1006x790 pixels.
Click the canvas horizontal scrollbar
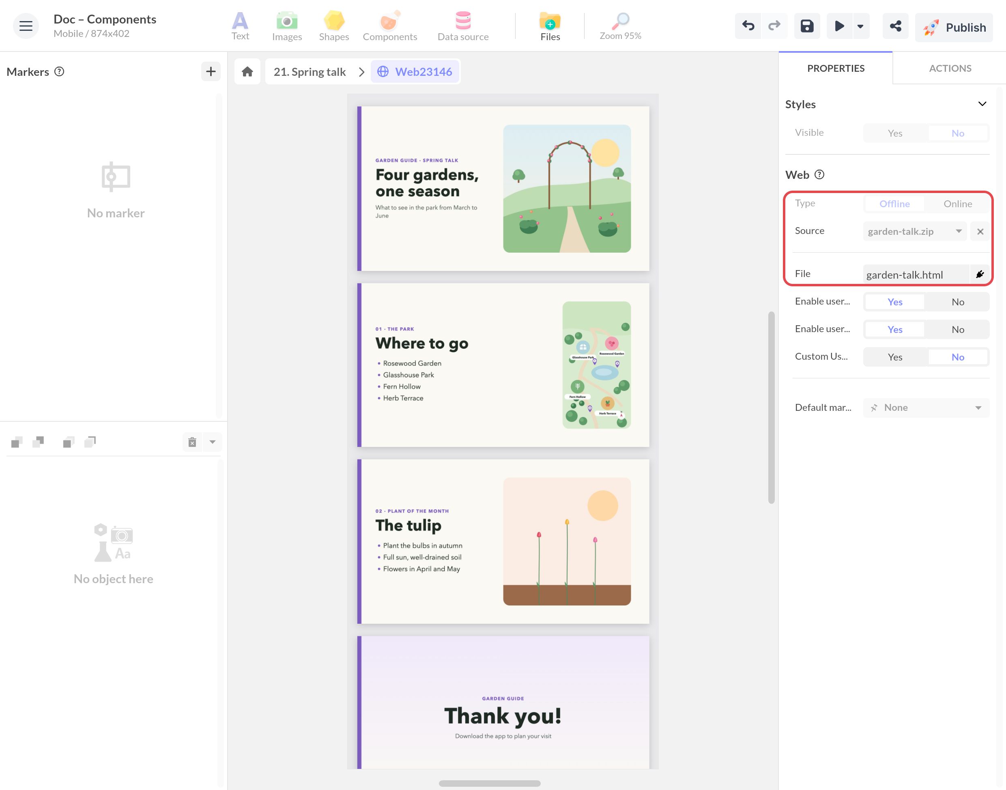pos(490,783)
